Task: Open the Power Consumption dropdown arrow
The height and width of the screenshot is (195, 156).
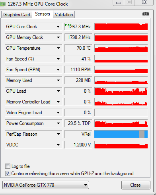Action: 58,123
